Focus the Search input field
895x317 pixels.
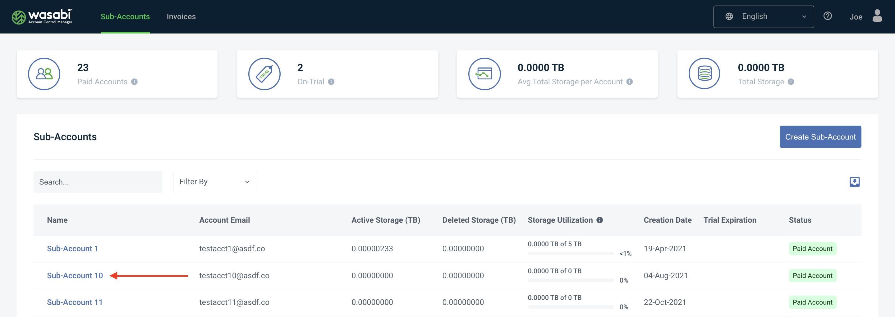click(x=98, y=182)
